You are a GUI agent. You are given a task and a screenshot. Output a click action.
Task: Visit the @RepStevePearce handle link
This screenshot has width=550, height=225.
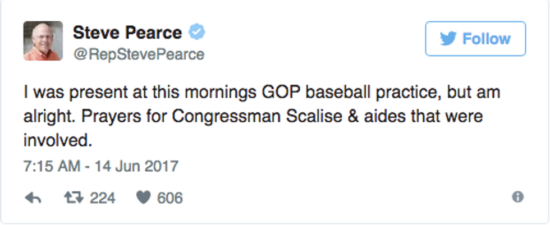tap(138, 54)
